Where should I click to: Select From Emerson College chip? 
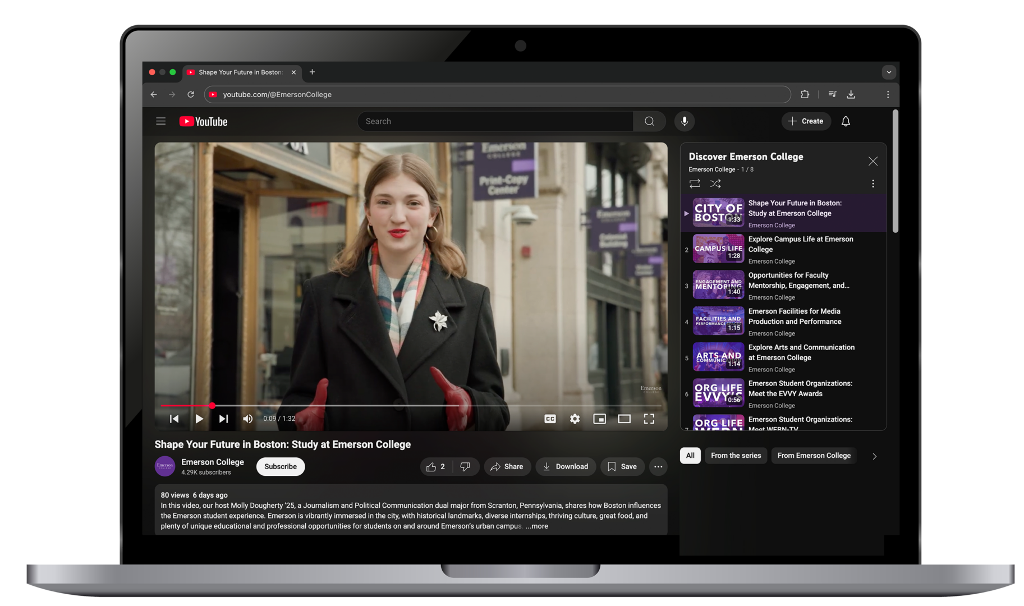click(814, 456)
